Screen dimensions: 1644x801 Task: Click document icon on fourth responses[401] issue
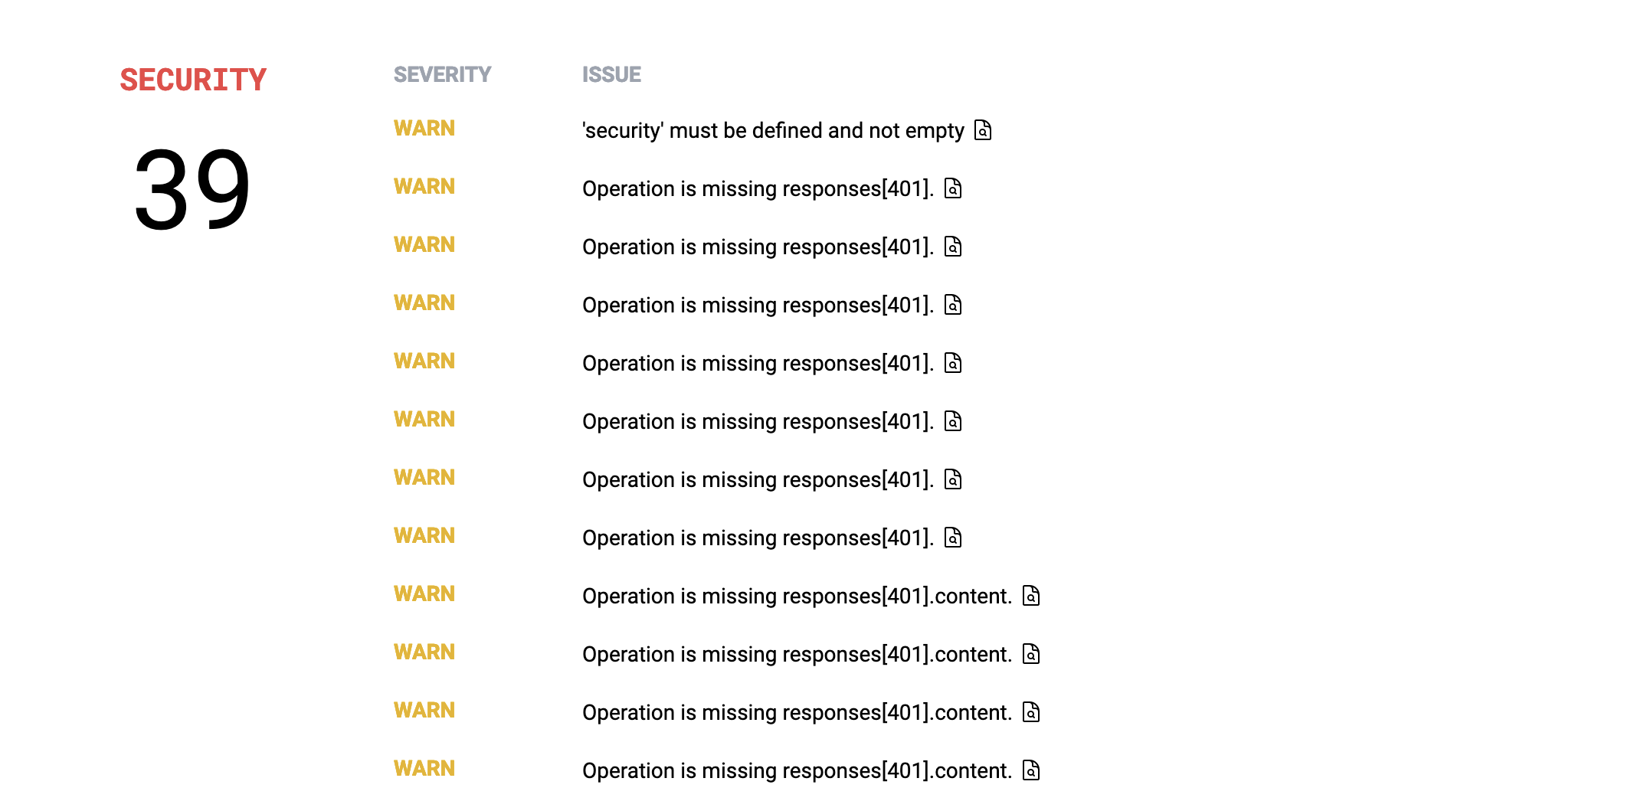pyautogui.click(x=953, y=363)
